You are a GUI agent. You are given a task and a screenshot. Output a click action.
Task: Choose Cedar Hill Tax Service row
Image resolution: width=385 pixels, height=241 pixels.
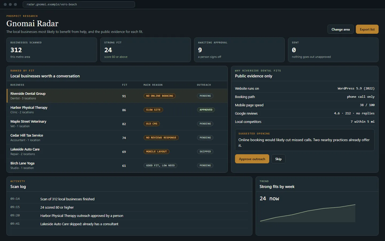(x=117, y=138)
